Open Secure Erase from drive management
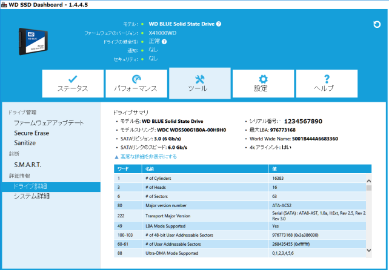Viewport: 389px width, 270px height. [x=32, y=133]
